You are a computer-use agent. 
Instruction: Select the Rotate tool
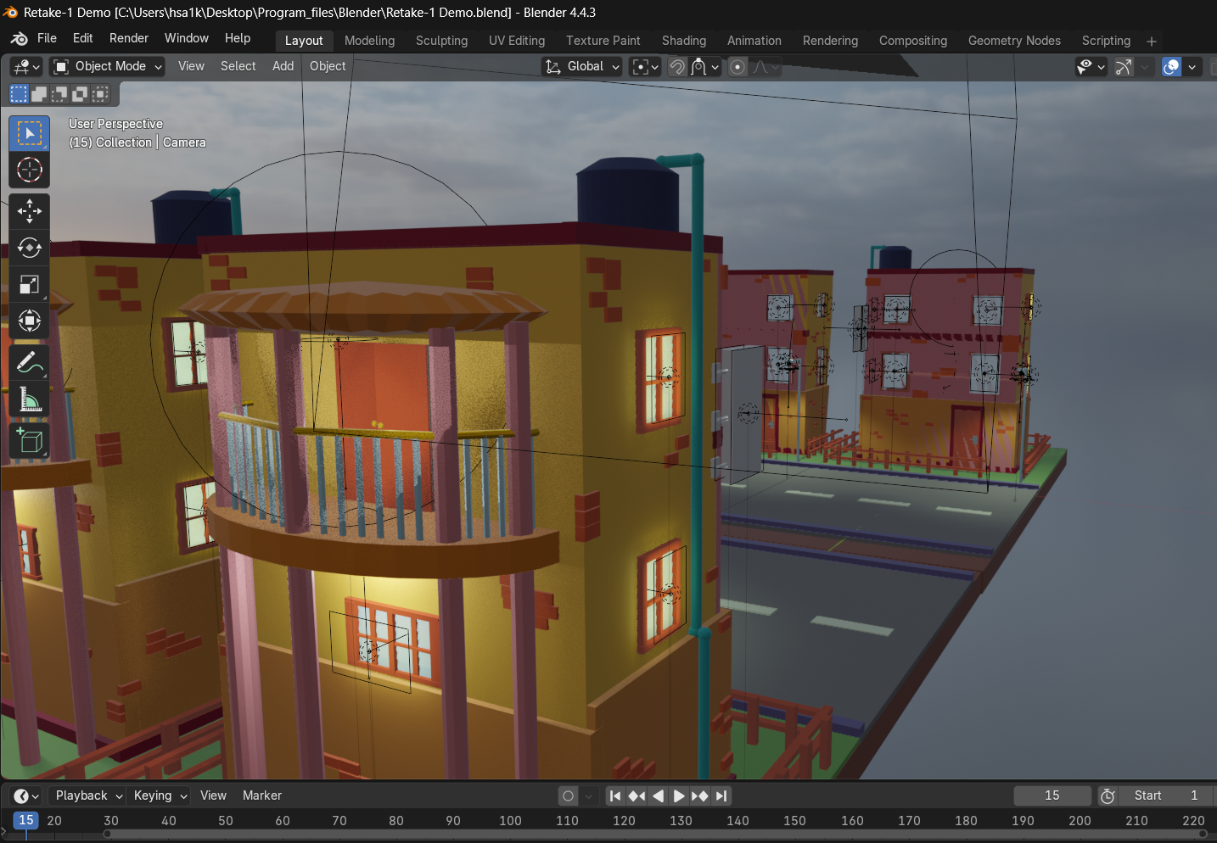pyautogui.click(x=30, y=248)
